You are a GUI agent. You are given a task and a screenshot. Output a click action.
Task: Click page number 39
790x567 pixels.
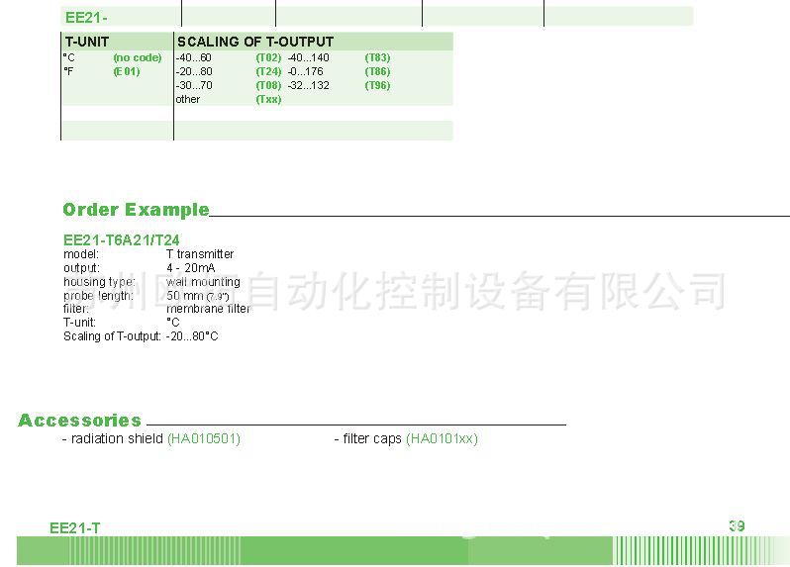pyautogui.click(x=737, y=526)
